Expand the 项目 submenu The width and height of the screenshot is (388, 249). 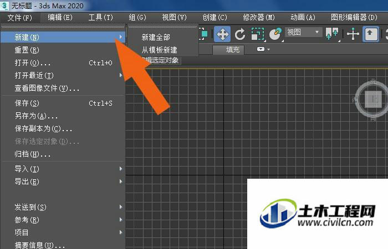63,232
